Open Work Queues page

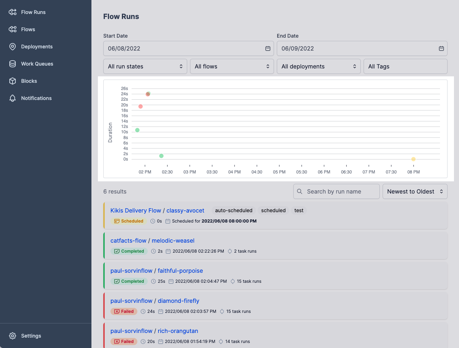point(37,64)
